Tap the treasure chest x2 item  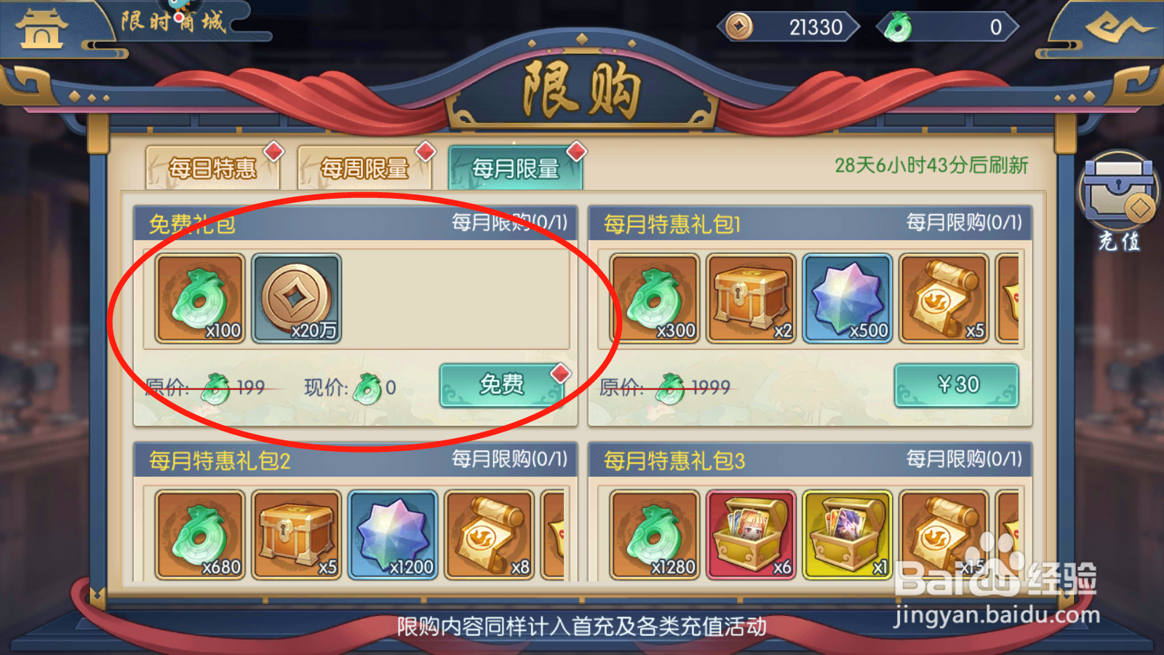click(751, 298)
